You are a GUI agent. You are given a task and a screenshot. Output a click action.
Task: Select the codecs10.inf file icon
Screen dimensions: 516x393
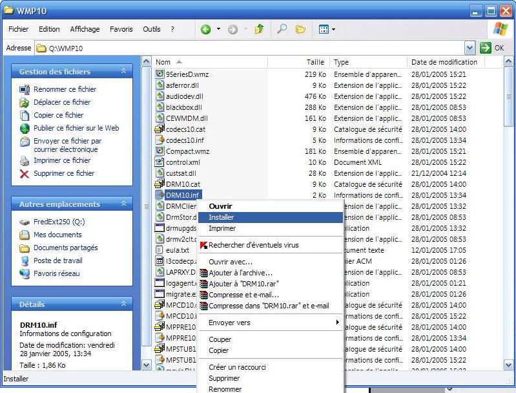[x=160, y=140]
